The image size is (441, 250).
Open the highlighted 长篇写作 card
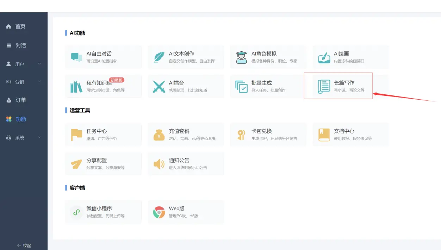(x=338, y=86)
